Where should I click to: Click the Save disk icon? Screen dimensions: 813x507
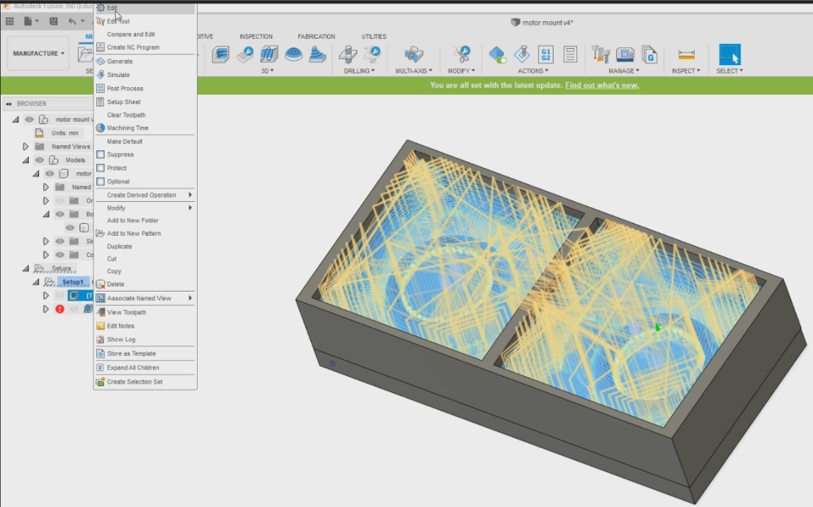point(53,21)
